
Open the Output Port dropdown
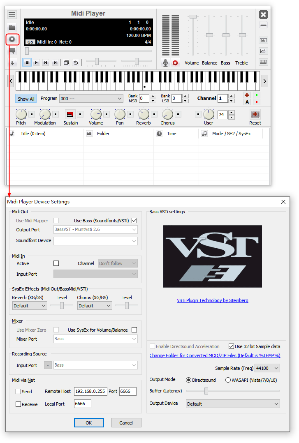[95, 229]
